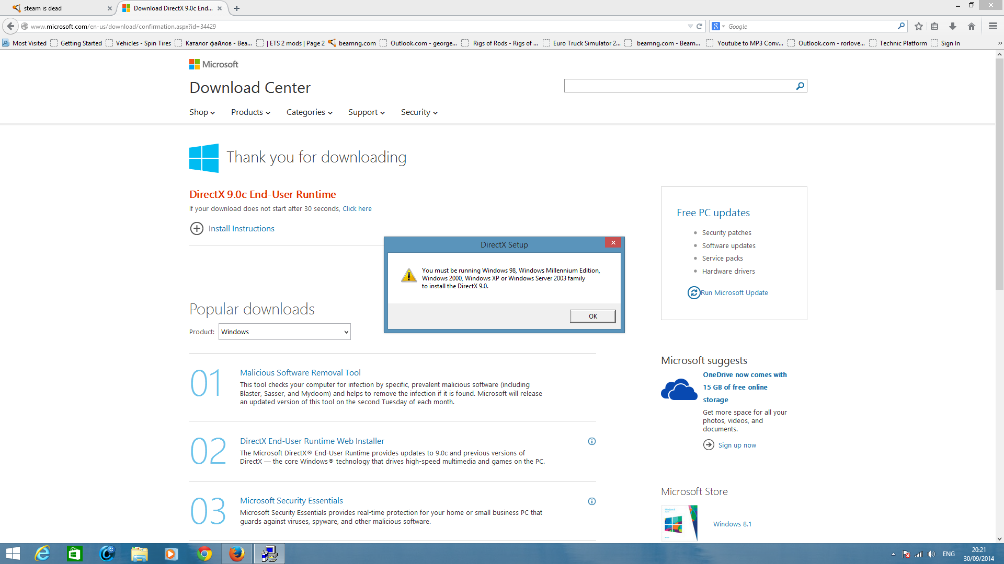The width and height of the screenshot is (1004, 564).
Task: Open Most Visited bookmarks folder
Action: (25, 43)
